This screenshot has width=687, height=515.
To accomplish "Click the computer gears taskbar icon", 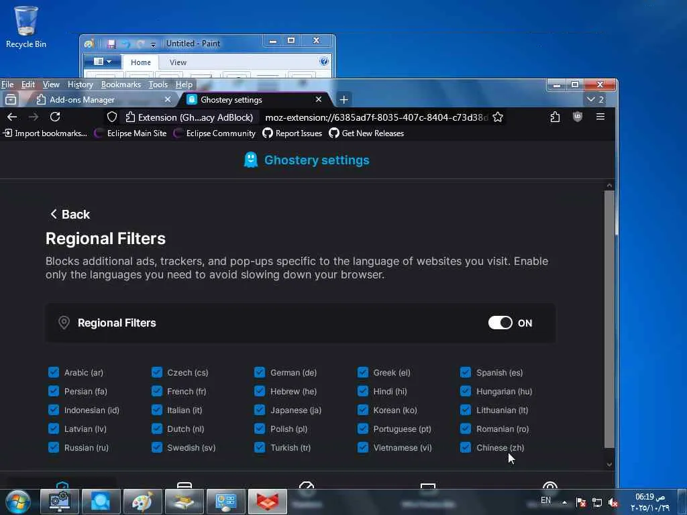I will pos(60,502).
